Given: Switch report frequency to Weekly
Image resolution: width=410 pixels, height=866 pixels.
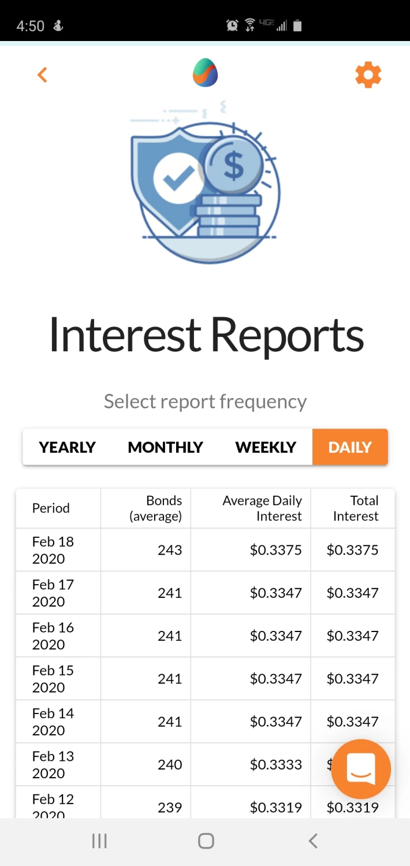Looking at the screenshot, I should point(266,447).
